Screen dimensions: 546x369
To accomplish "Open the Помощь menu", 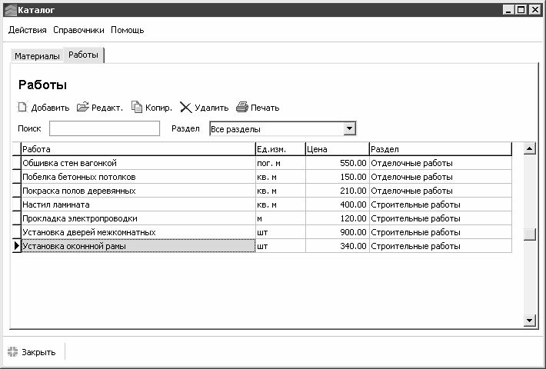I will pyautogui.click(x=127, y=30).
